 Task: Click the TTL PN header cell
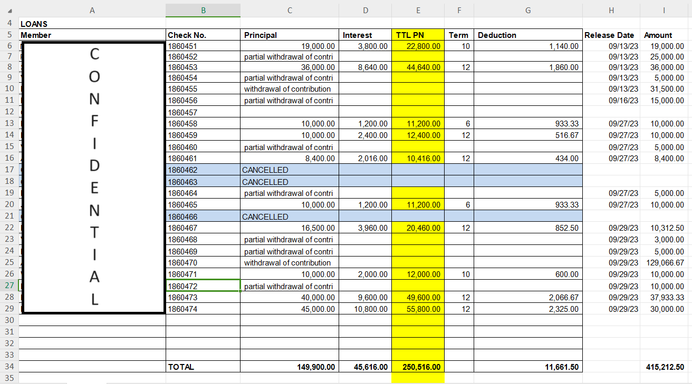click(x=418, y=35)
